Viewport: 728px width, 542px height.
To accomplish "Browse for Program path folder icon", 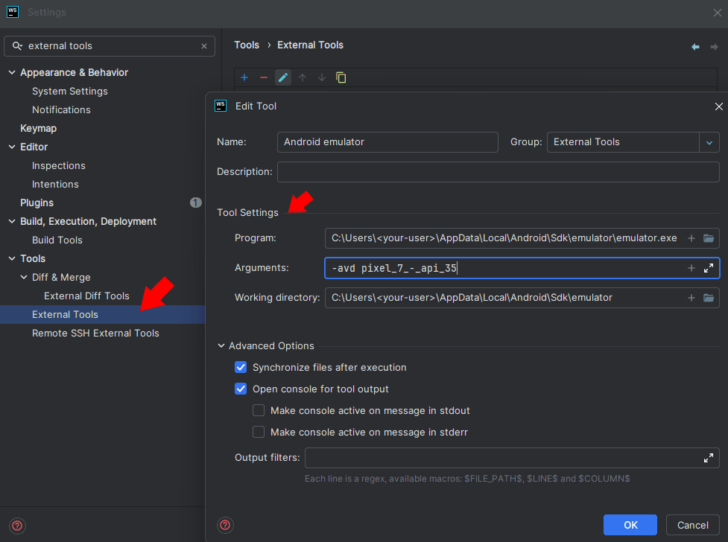I will 709,238.
